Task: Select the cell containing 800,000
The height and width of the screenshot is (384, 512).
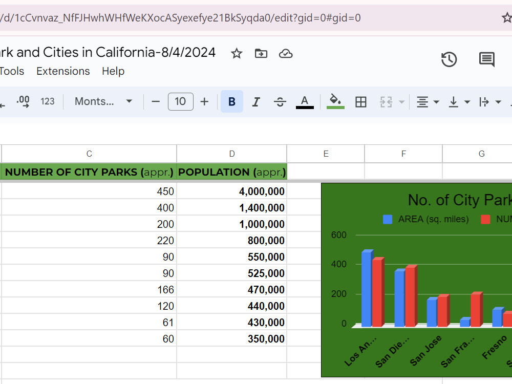Action: point(232,240)
